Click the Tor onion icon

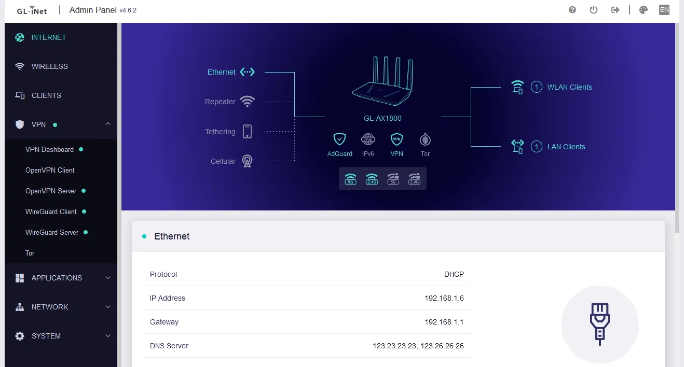pos(425,139)
